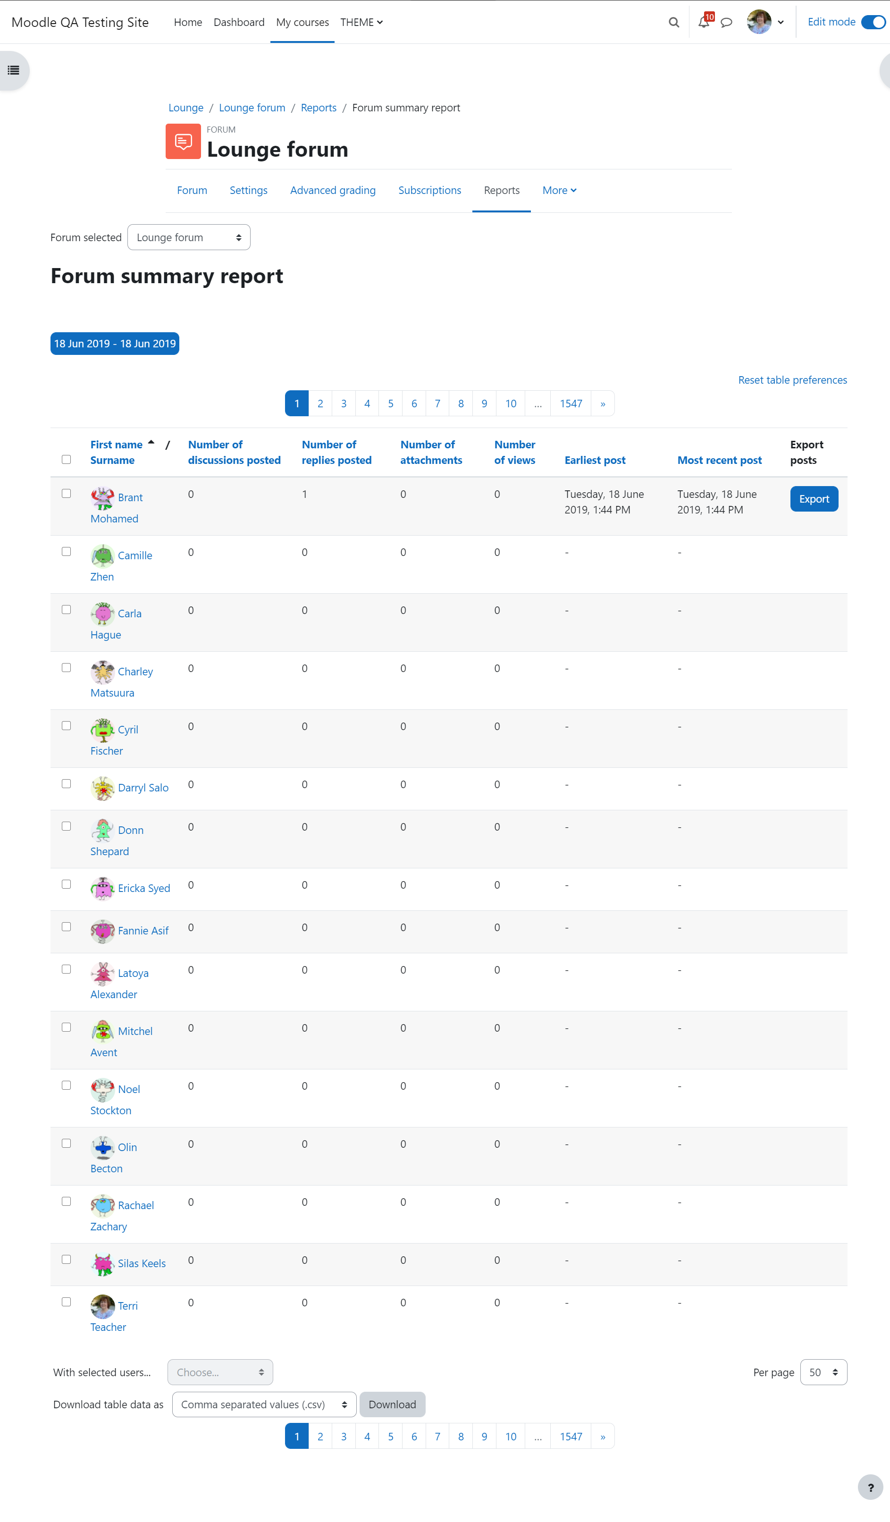Toggle the Edit mode switch
This screenshot has height=1522, width=890.
[873, 22]
